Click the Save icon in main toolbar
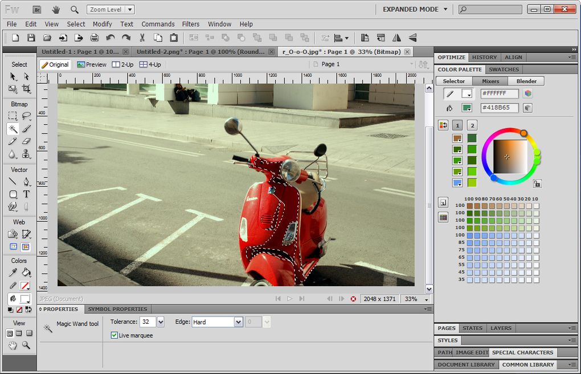Viewport: 581px width, 374px height. tap(31, 38)
